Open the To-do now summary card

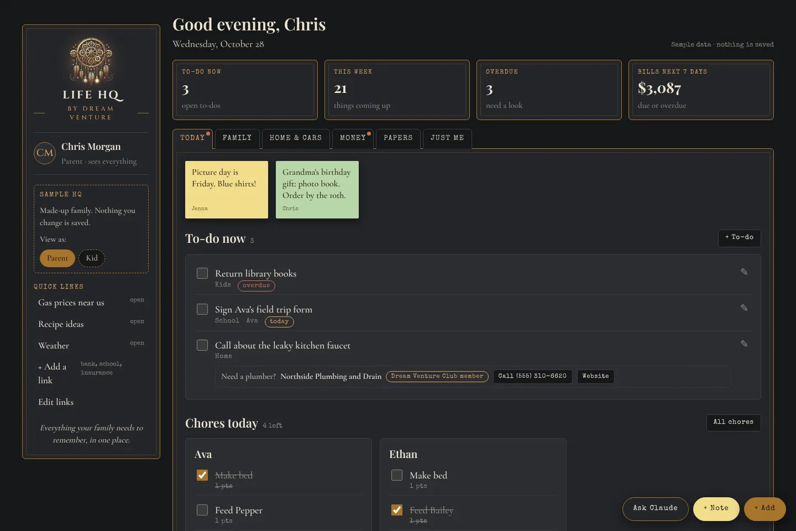point(245,90)
